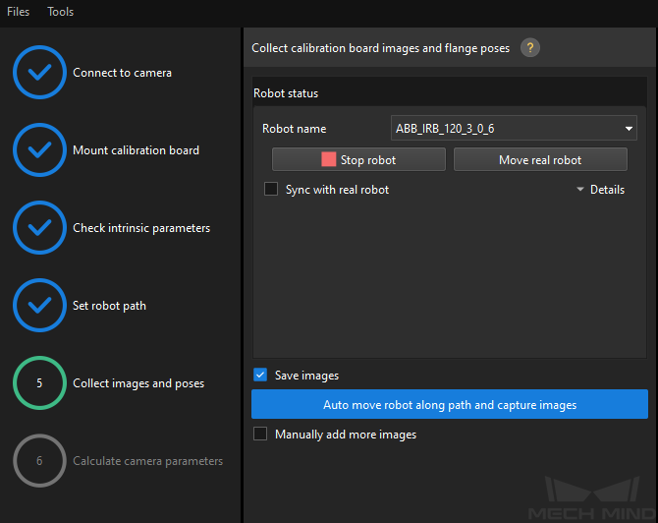Click the Move real robot button
658x523 pixels.
[x=540, y=159]
